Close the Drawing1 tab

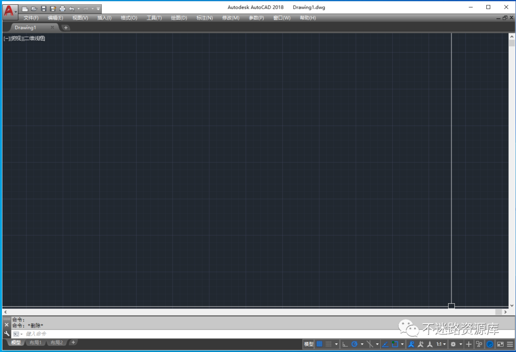[x=53, y=27]
